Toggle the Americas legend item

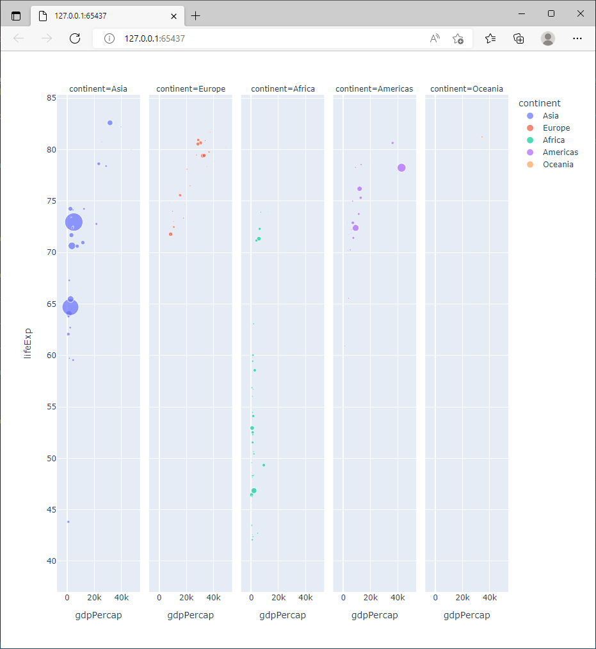(560, 152)
